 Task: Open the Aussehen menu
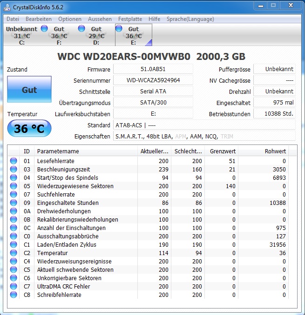[100, 19]
